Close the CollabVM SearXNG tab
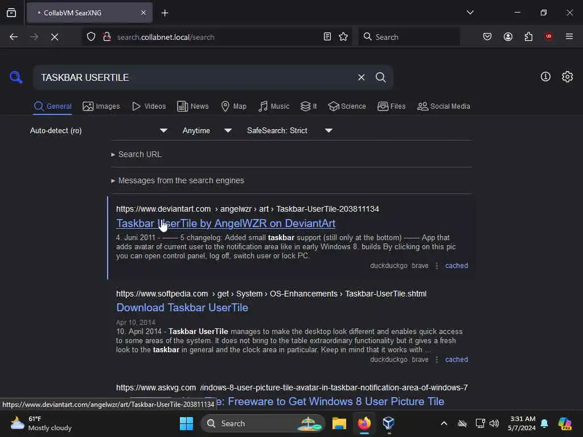Viewport: 583px width, 437px height. [x=143, y=13]
